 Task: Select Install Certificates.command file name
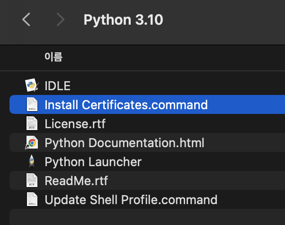[x=126, y=105]
